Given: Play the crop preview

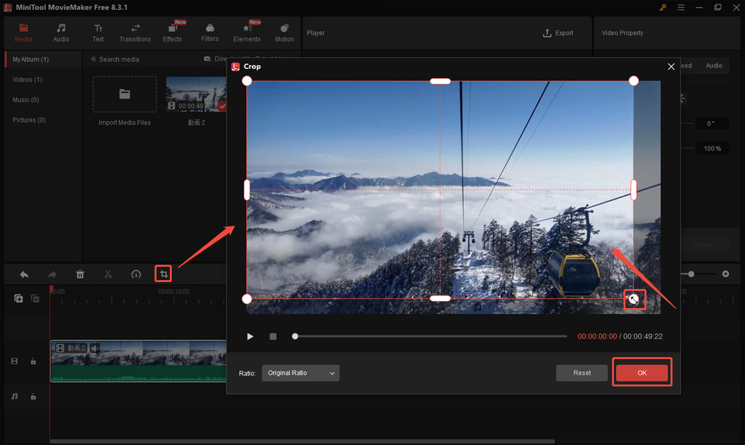Looking at the screenshot, I should 250,336.
